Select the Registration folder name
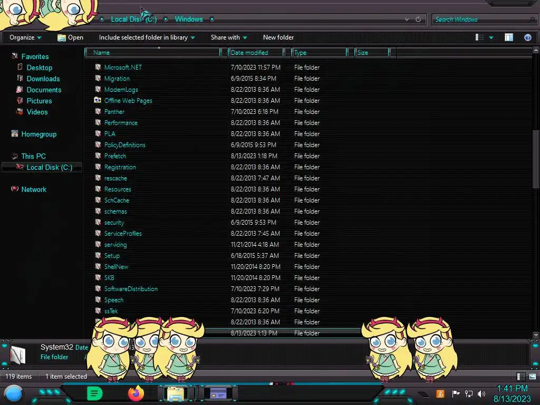 pyautogui.click(x=120, y=167)
